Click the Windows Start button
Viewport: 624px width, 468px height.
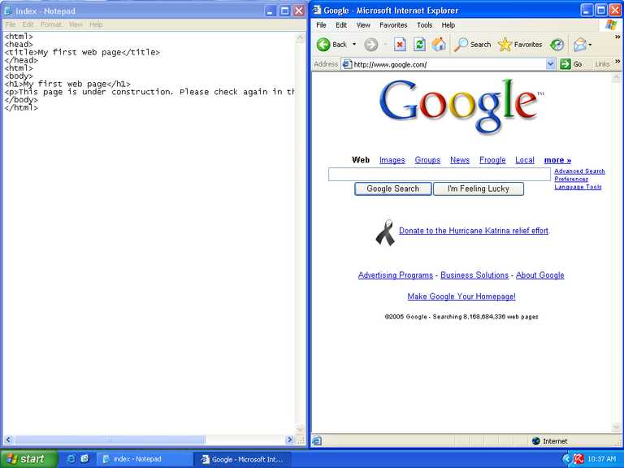point(28,459)
